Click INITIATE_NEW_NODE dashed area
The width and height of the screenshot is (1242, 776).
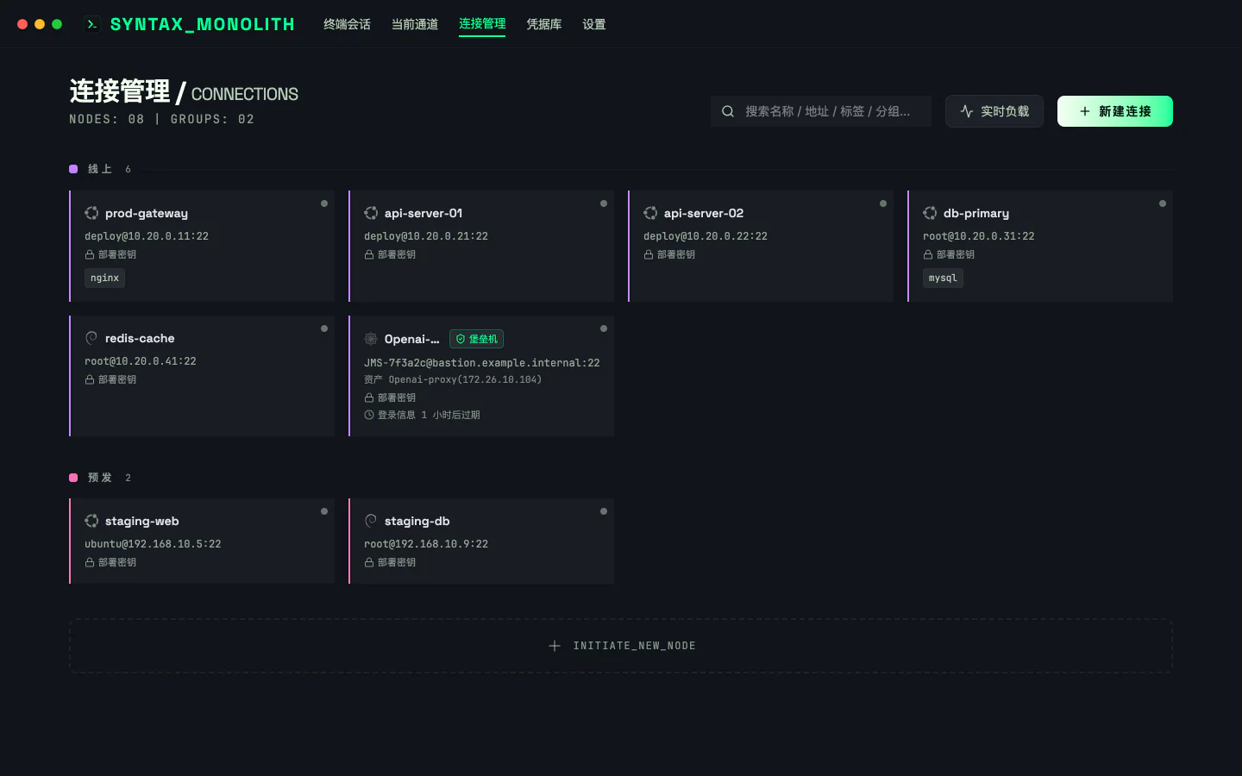621,646
